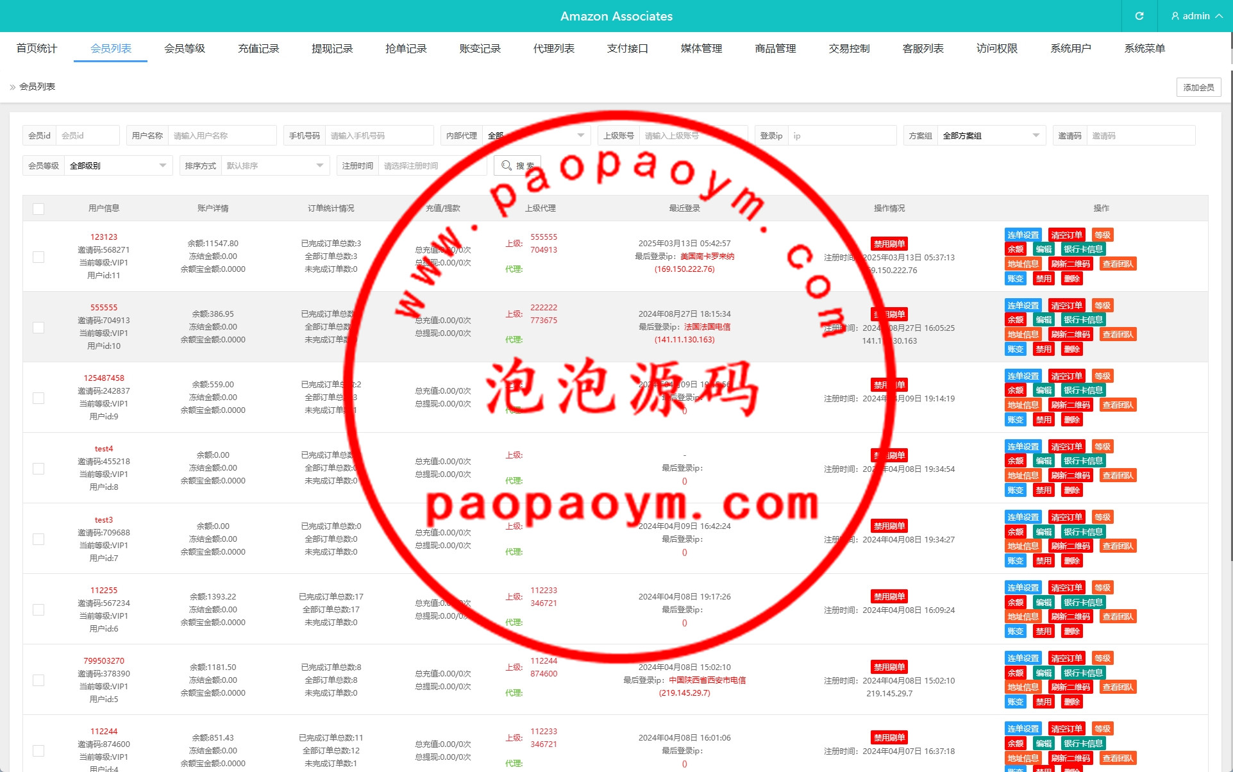Click 禁用刷单 for user 123123
Screen dimensions: 1233x772
click(x=889, y=244)
